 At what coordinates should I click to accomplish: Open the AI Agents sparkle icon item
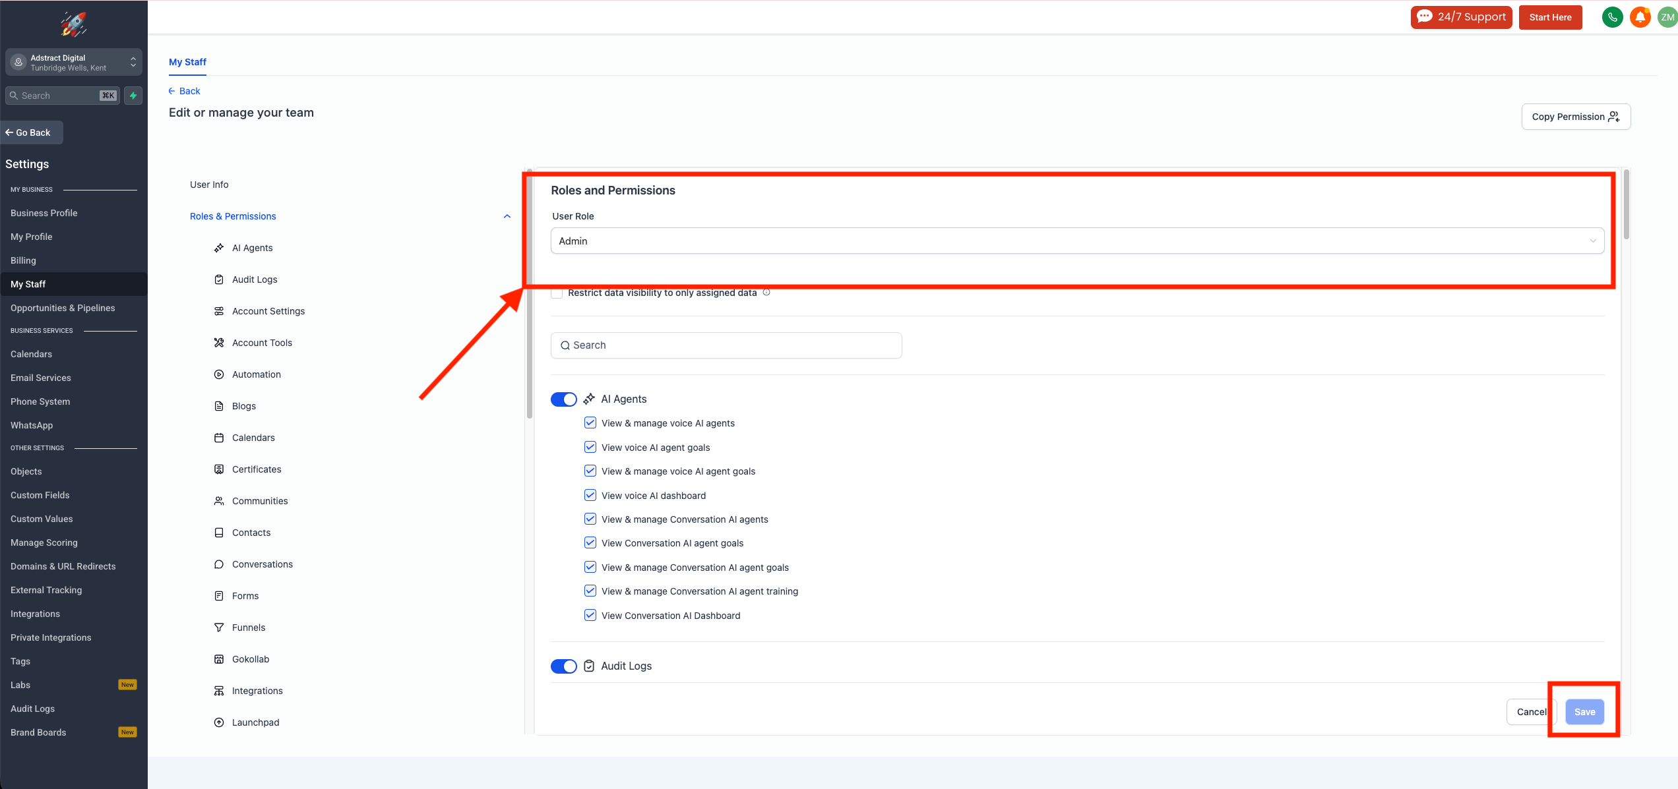click(x=219, y=248)
